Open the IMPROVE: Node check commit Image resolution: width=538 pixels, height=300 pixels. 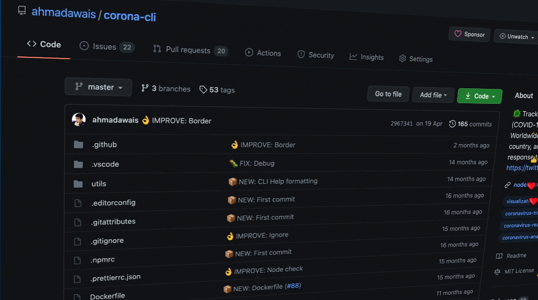[268, 270]
